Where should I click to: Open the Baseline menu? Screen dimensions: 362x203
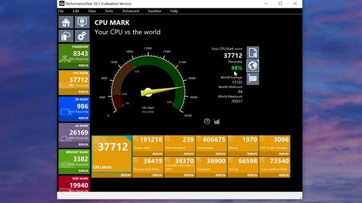(154, 11)
